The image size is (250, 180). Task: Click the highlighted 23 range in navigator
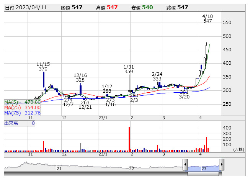(204, 168)
